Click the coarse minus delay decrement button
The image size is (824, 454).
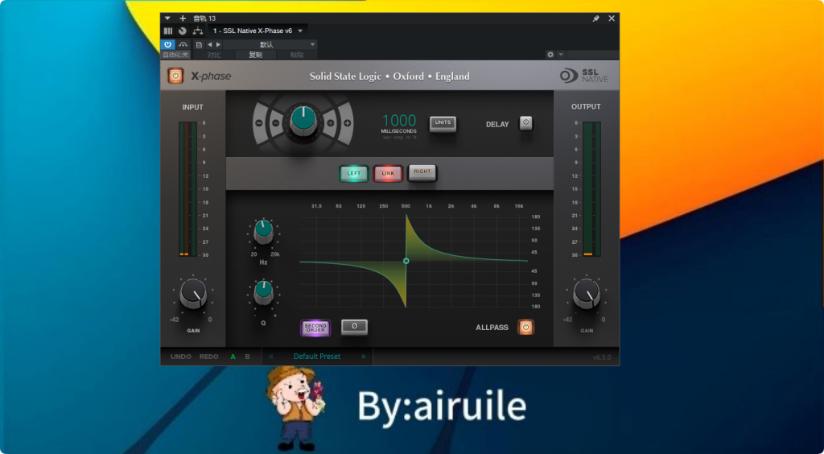(258, 123)
